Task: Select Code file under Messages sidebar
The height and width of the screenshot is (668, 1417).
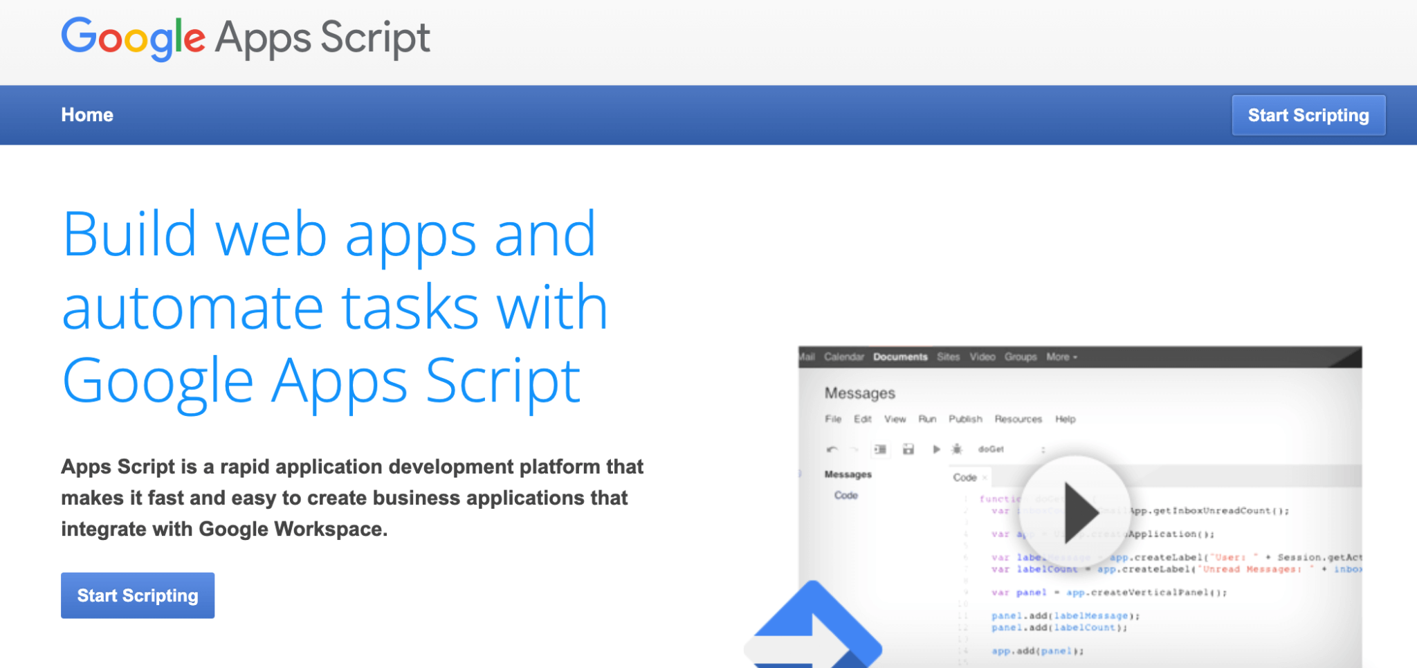Action: 845,496
